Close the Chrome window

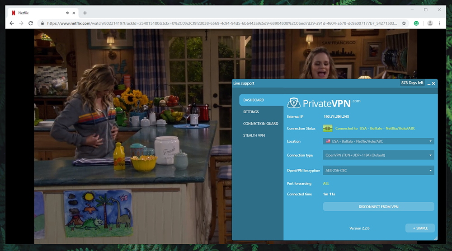click(439, 10)
